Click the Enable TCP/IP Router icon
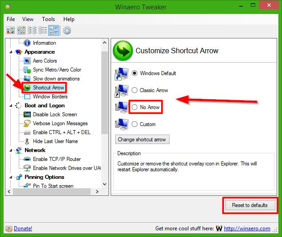282x237 pixels. (x=27, y=159)
